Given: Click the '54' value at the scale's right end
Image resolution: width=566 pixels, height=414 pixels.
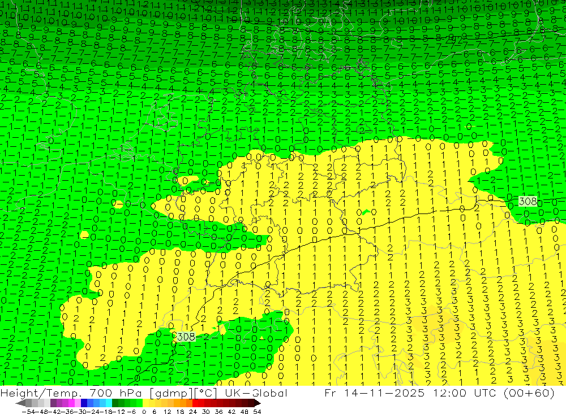Looking at the screenshot, I should (257, 412).
